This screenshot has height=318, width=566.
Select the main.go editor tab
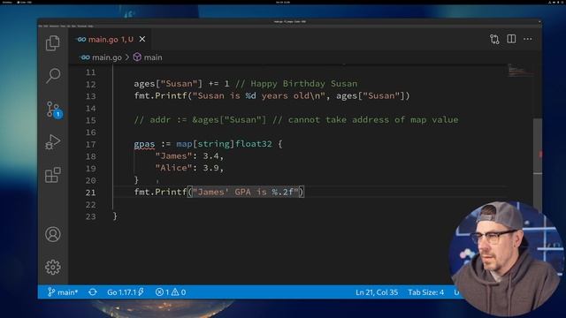111,39
